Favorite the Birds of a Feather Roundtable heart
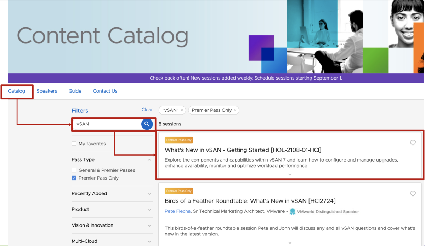The width and height of the screenshot is (425, 246). 413,194
